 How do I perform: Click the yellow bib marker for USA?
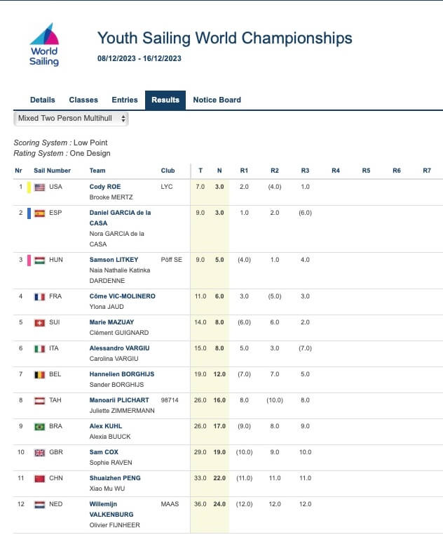click(x=29, y=187)
